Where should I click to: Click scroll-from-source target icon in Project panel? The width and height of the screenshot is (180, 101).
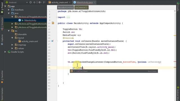31,2
